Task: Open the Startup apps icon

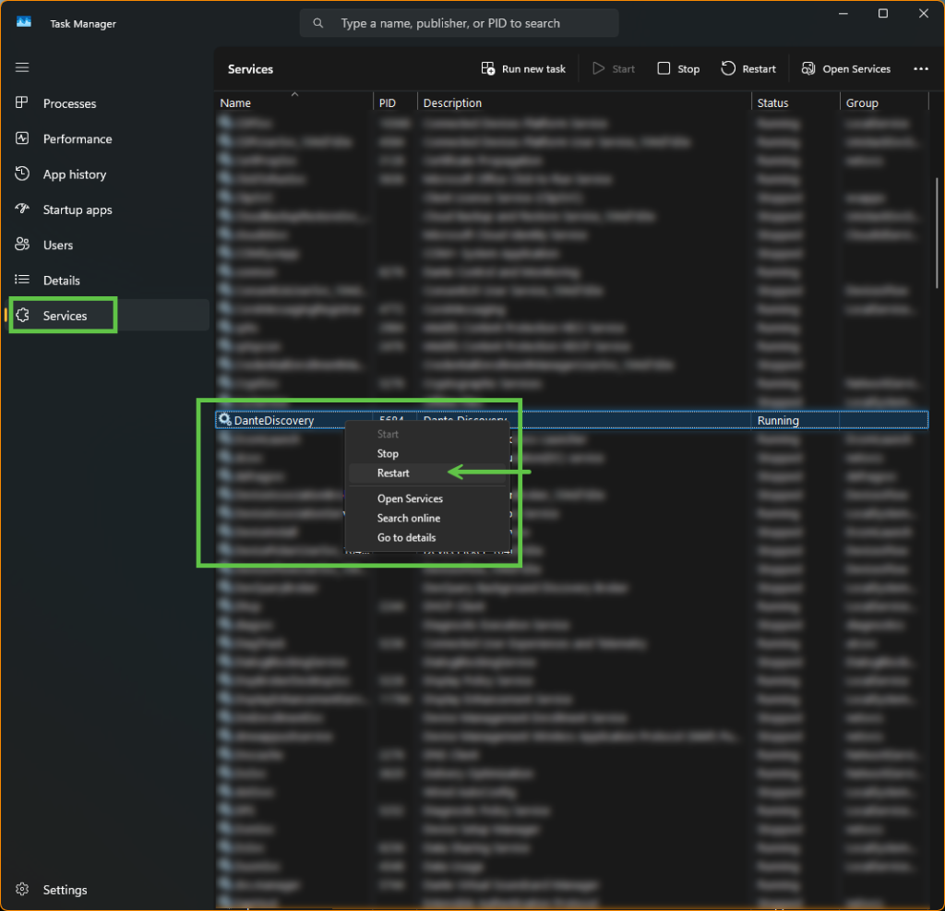Action: pyautogui.click(x=23, y=210)
